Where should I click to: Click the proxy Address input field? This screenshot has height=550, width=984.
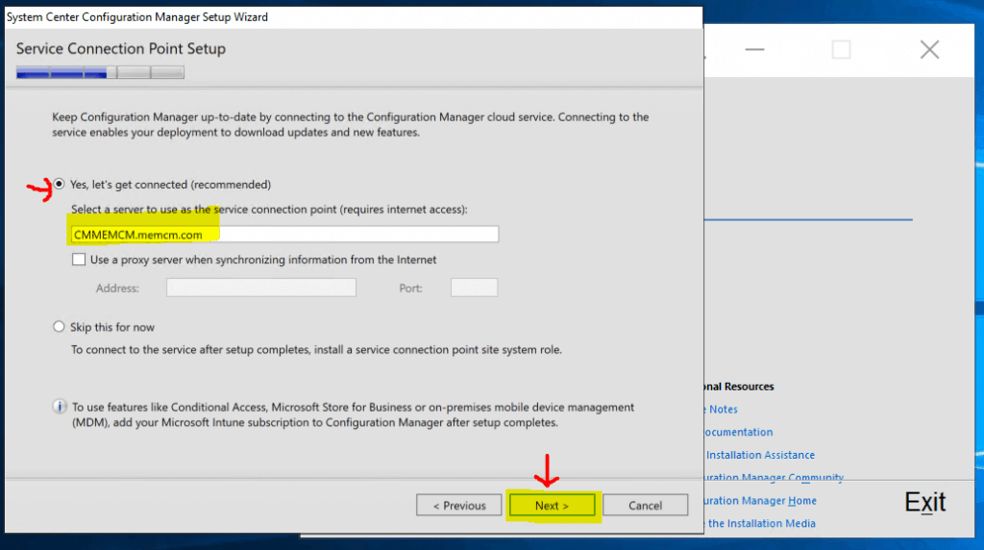[261, 287]
